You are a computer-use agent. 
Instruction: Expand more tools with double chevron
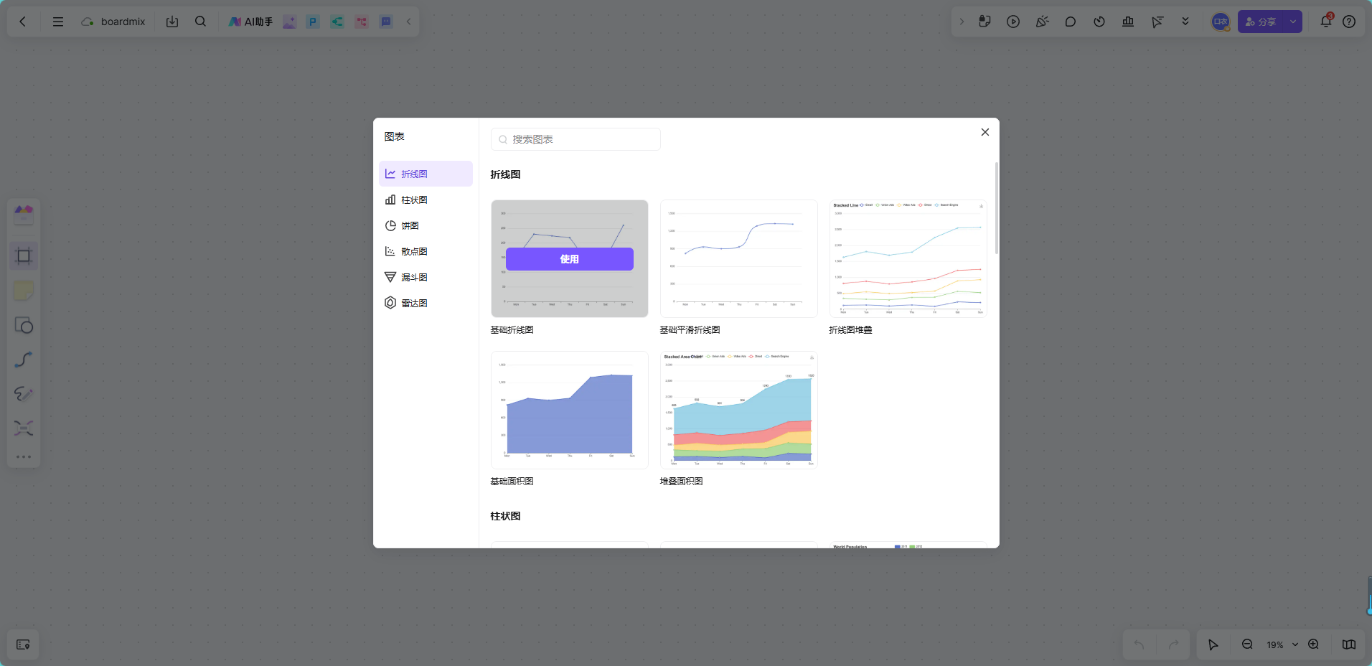[x=1185, y=22]
